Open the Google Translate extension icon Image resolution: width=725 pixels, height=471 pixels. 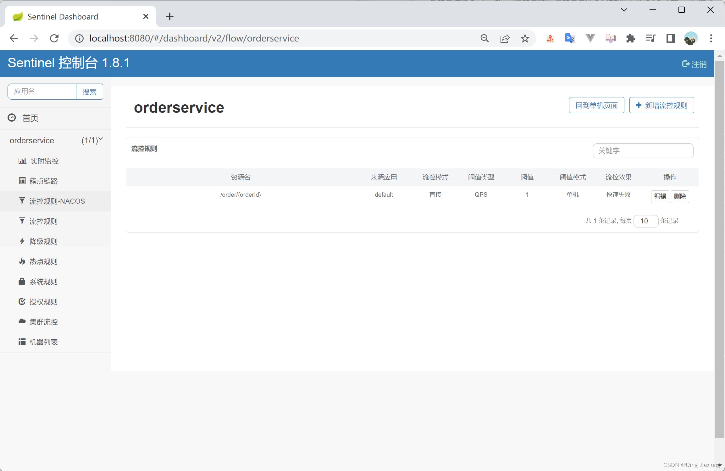570,38
